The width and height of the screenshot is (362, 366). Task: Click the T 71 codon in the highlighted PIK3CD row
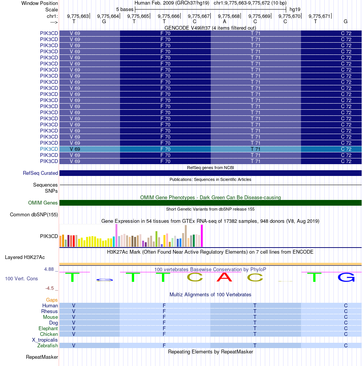[256, 149]
